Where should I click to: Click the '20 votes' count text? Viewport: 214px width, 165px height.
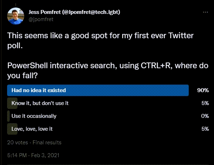click(17, 142)
